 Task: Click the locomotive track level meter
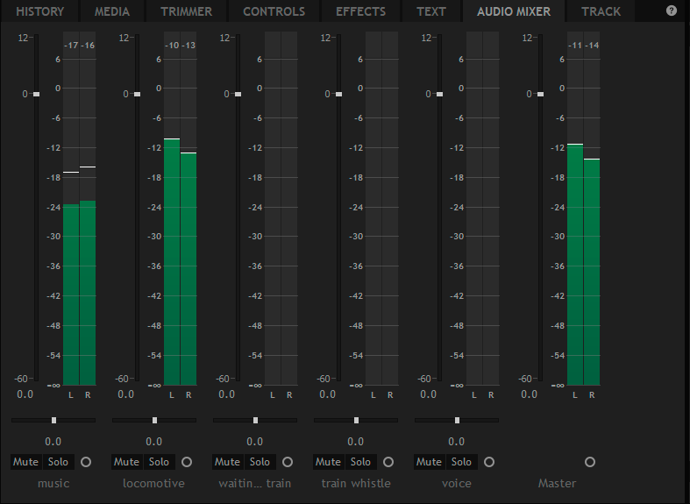coord(180,209)
